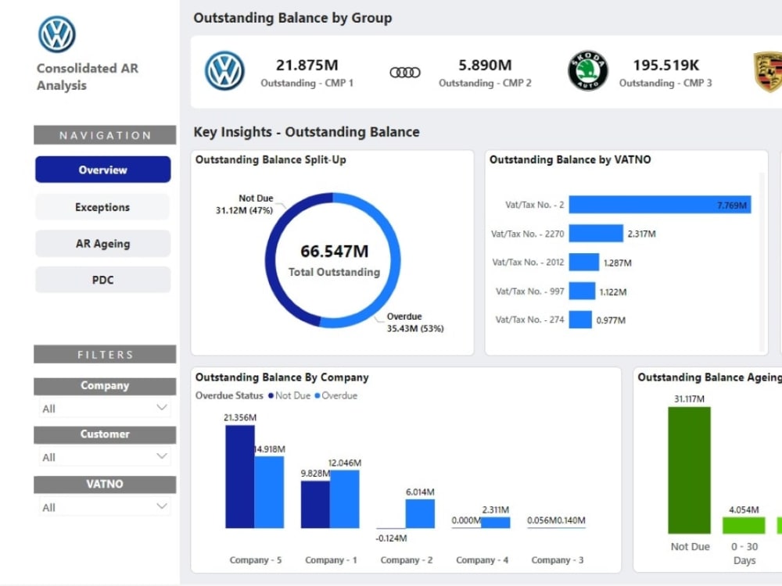Select the Vat/Tax No. - 2270 bar

tap(596, 233)
